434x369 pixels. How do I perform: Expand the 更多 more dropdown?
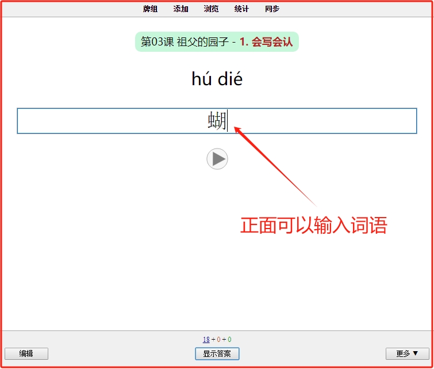[408, 353]
